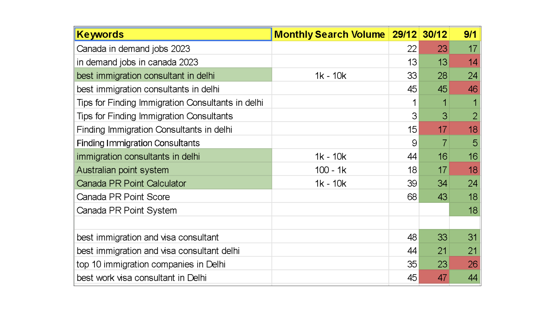Image resolution: width=555 pixels, height=312 pixels.
Task: Click the 9/1 value 44 for best work visa consultant in Delhi
Action: 465,278
